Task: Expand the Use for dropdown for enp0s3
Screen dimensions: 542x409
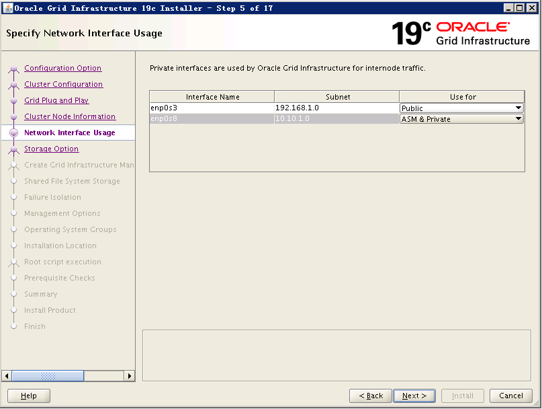Action: [518, 108]
